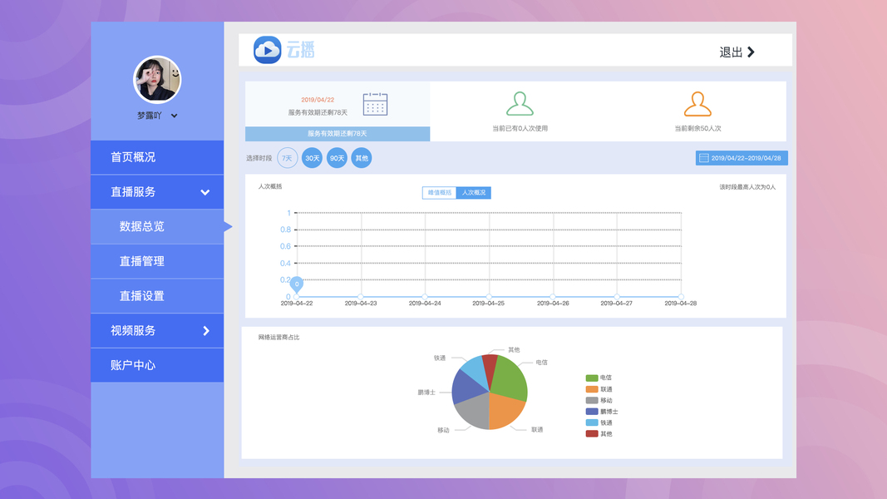The height and width of the screenshot is (499, 887).
Task: Click the dark blue 鹏博士 pie slice
Action: coord(466,388)
